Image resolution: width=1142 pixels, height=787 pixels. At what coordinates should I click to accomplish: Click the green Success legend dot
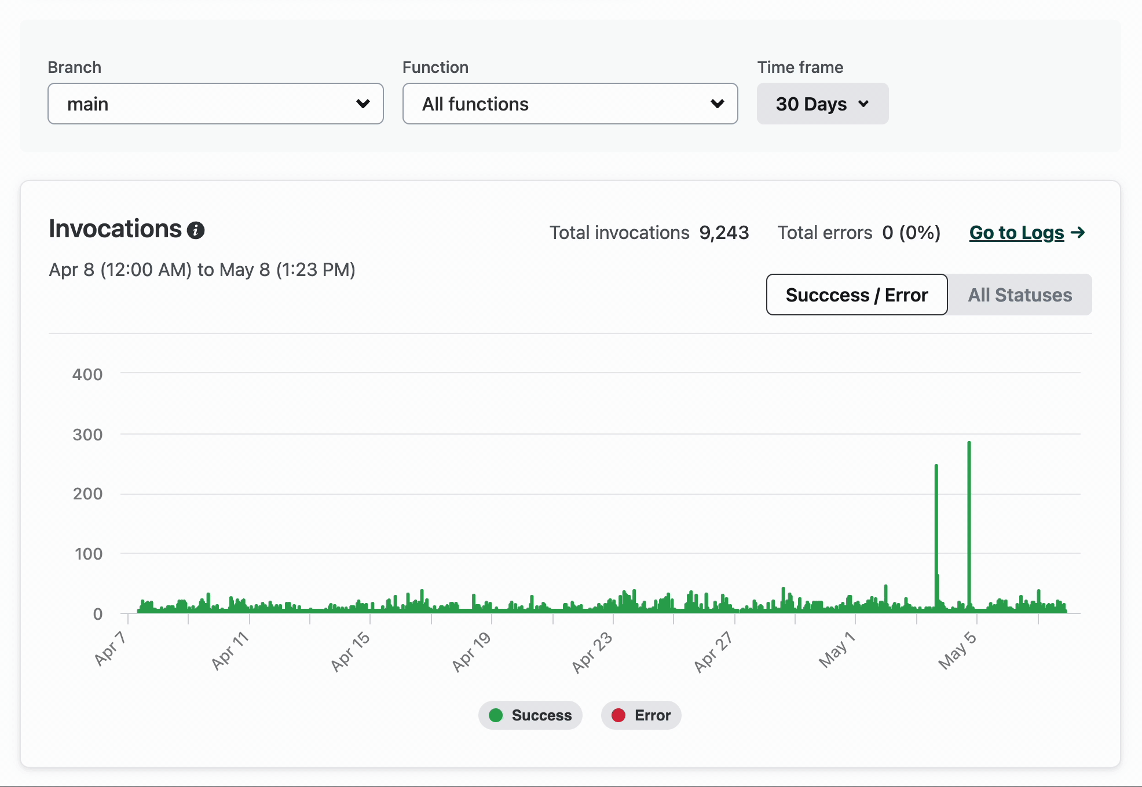pyautogui.click(x=496, y=715)
